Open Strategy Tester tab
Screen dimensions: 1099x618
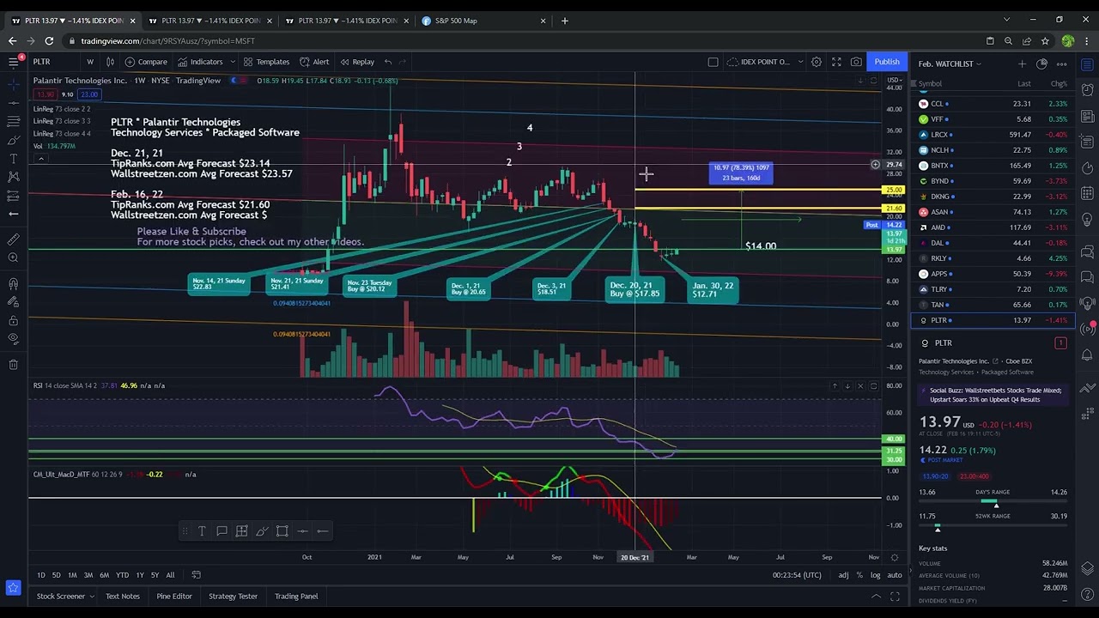pyautogui.click(x=233, y=596)
